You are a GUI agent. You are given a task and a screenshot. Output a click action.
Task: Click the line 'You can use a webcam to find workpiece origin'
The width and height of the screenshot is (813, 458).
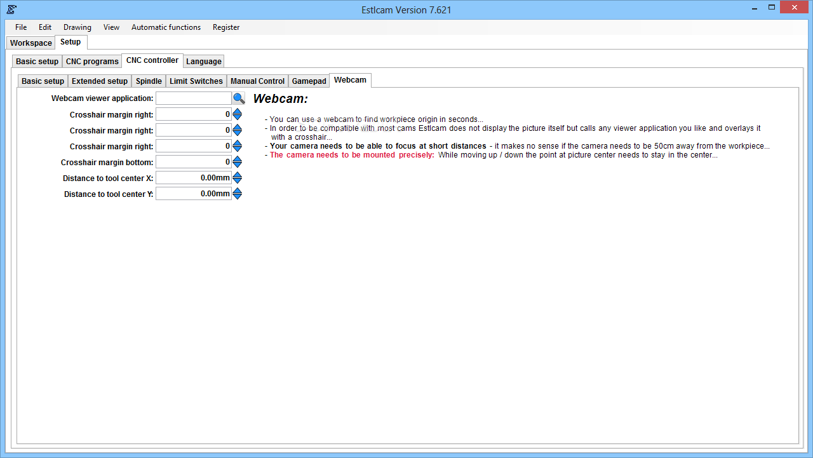tap(374, 119)
